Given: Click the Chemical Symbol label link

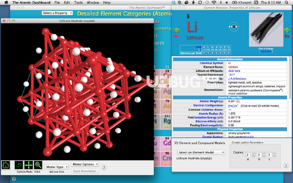Looking at the screenshot, I should coord(211,63).
